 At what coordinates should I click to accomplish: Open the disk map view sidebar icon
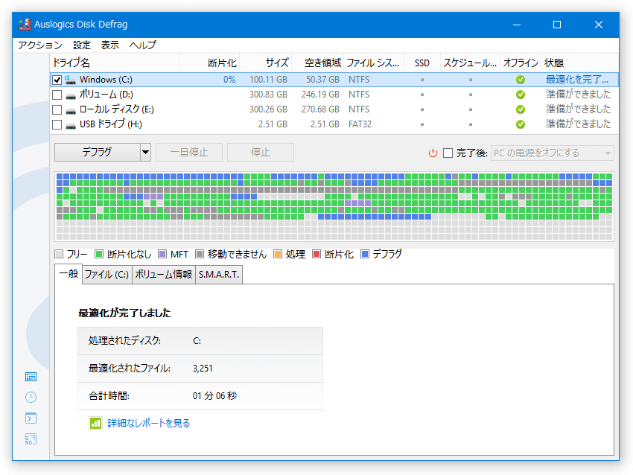pos(31,377)
